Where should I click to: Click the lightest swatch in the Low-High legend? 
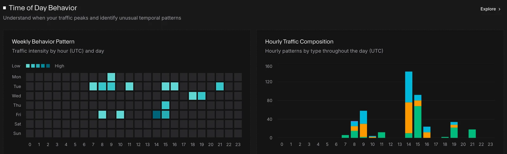click(x=28, y=66)
